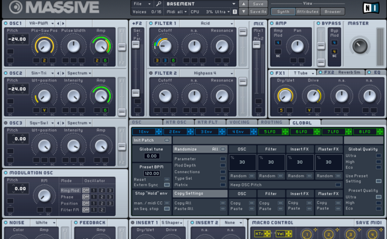
Task: Click the CPU warning exclamation icon
Action: click(x=235, y=11)
